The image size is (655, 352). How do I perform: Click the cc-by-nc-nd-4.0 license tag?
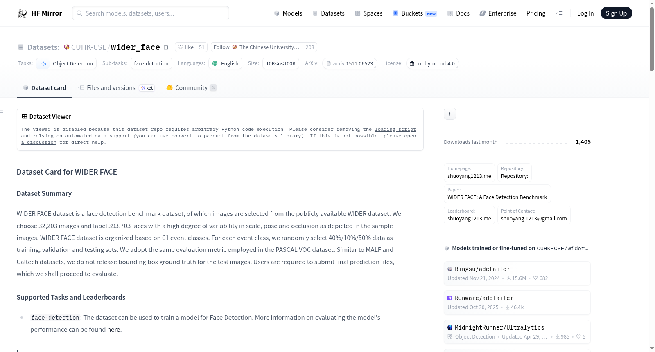click(433, 63)
